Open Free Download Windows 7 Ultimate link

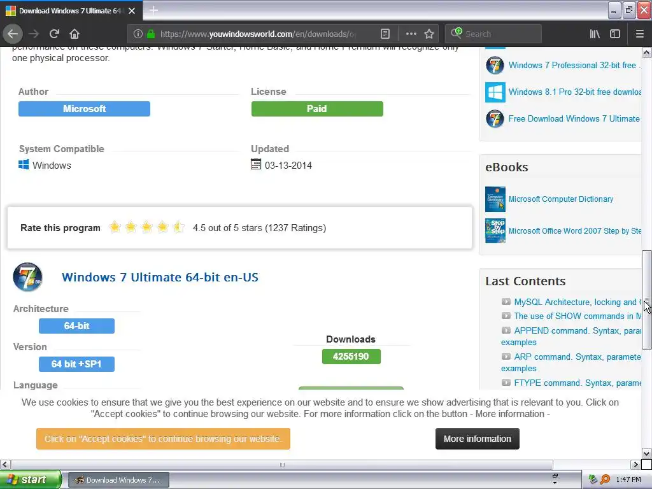pos(574,118)
